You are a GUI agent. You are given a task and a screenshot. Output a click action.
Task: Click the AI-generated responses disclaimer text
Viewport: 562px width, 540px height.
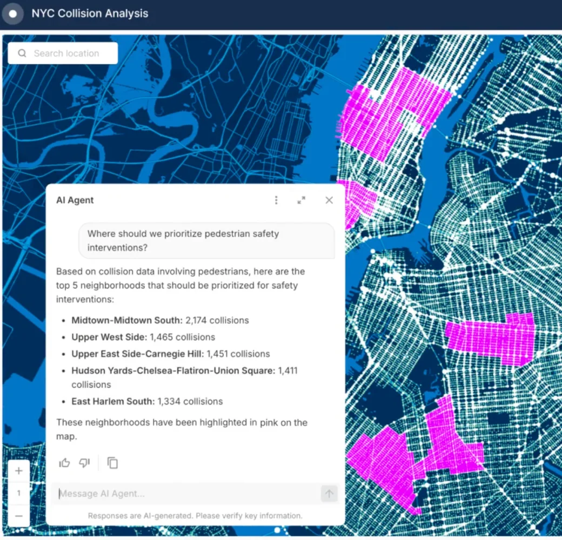tap(195, 516)
